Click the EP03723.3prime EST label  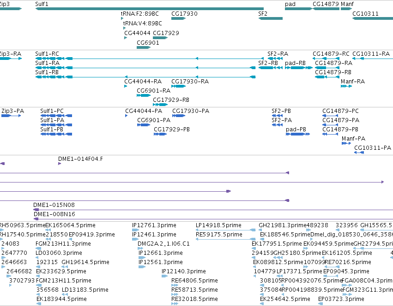click(341, 299)
